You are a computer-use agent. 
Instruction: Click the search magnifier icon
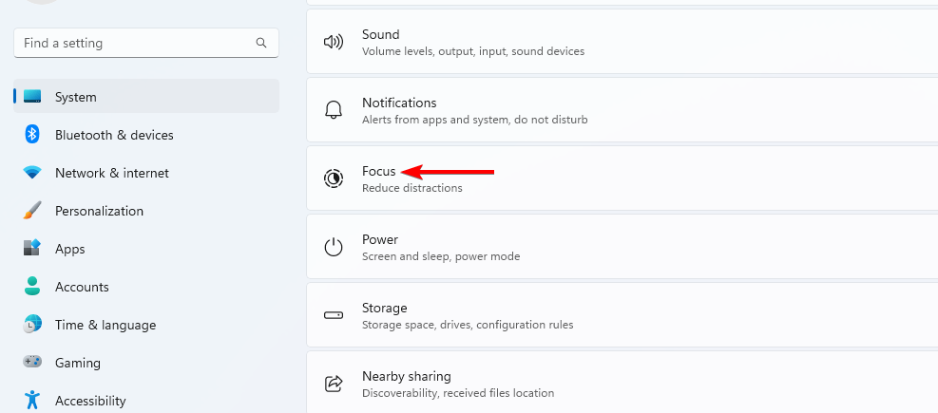(x=261, y=43)
